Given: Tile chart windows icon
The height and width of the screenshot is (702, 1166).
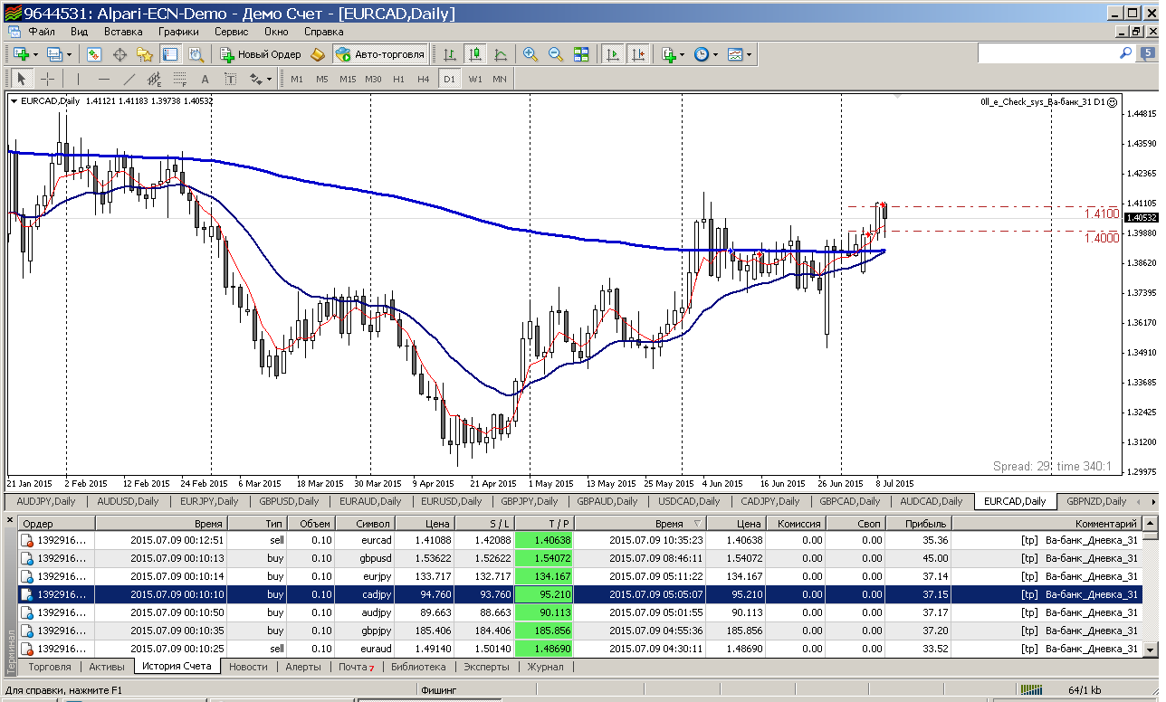Looking at the screenshot, I should (x=581, y=54).
